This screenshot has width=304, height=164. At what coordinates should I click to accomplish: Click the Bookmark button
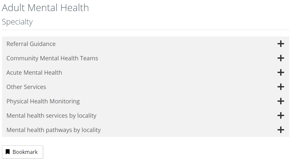pyautogui.click(x=23, y=152)
